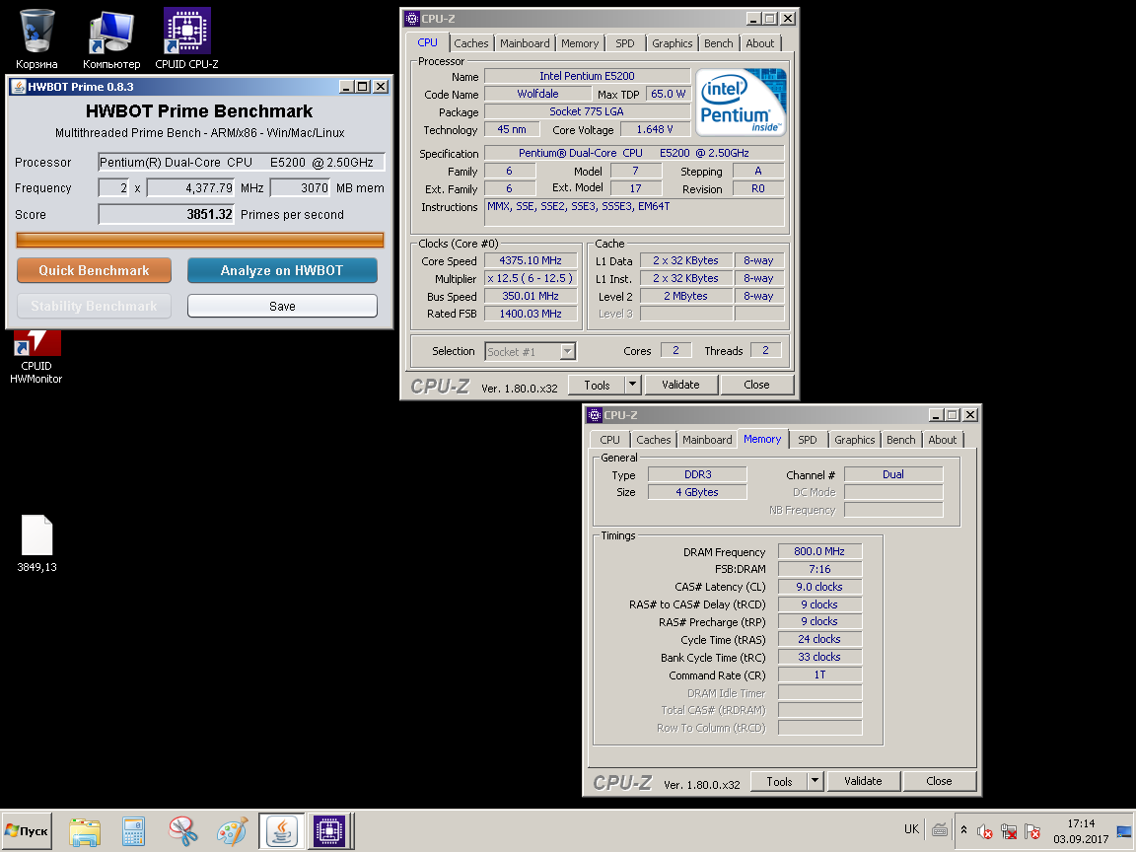Open the Calculator icon in the taskbar

(x=133, y=831)
